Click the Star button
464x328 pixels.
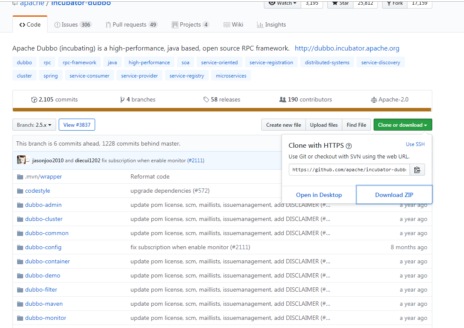point(340,3)
